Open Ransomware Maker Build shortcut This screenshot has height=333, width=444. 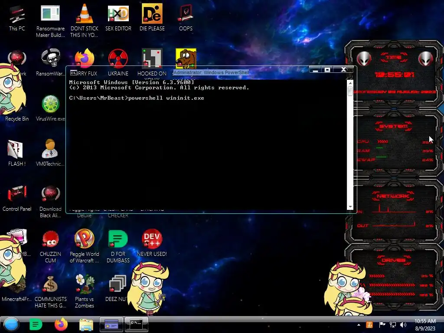50,21
